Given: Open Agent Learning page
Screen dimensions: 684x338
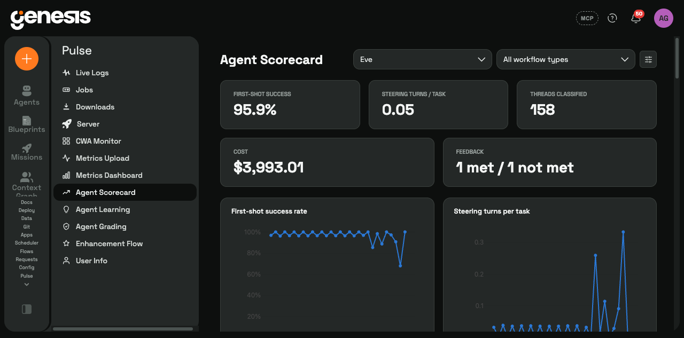Looking at the screenshot, I should (125, 209).
